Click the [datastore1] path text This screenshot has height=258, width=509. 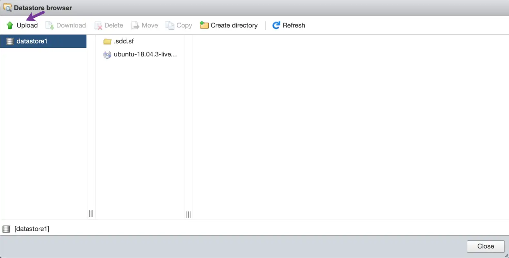click(32, 229)
